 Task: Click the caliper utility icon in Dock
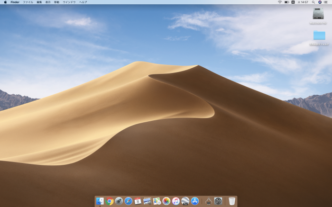coord(209,201)
